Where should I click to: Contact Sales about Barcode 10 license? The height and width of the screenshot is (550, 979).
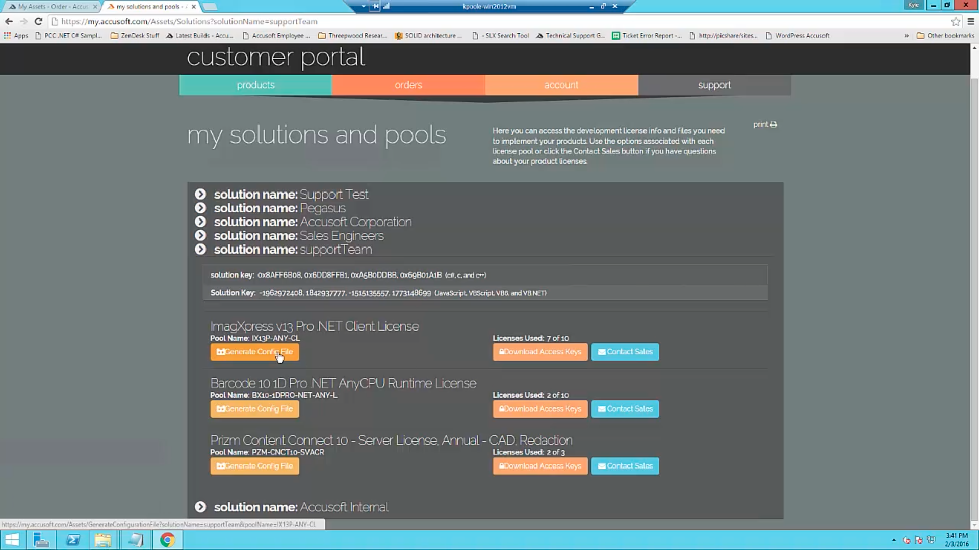point(625,409)
